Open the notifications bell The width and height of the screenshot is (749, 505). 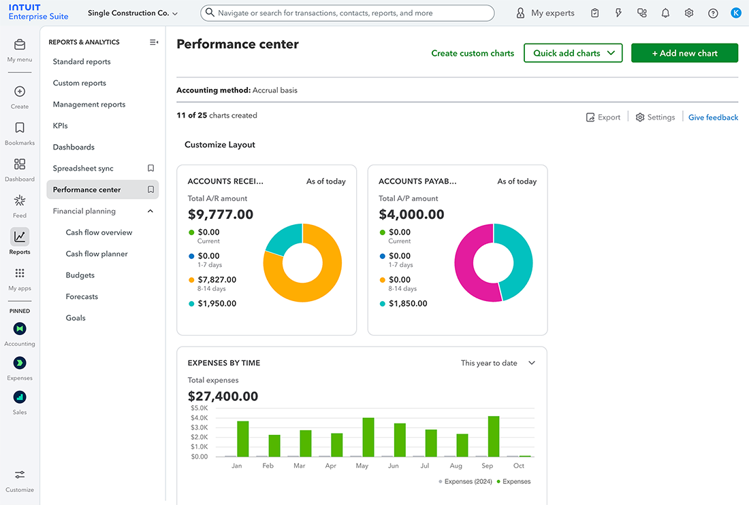pos(665,12)
